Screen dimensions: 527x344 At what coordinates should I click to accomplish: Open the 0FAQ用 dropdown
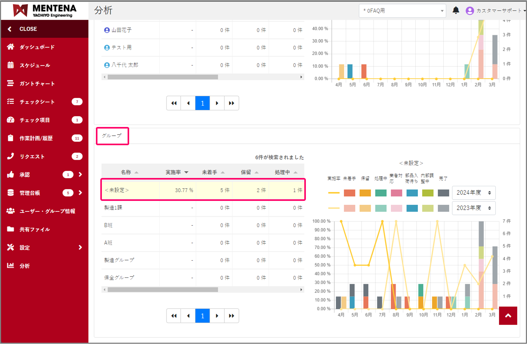(402, 11)
